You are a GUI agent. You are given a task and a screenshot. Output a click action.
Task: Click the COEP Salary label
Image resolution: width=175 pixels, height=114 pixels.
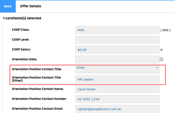coord(21,50)
